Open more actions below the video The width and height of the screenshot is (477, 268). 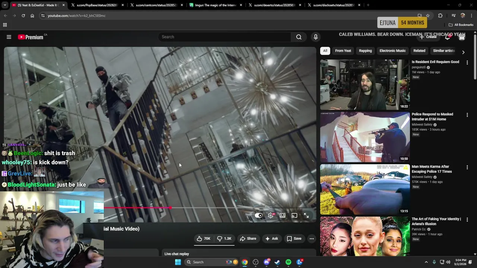tap(312, 239)
